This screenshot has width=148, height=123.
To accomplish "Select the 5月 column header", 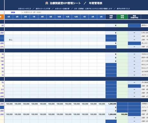I will (x=17, y=17).
